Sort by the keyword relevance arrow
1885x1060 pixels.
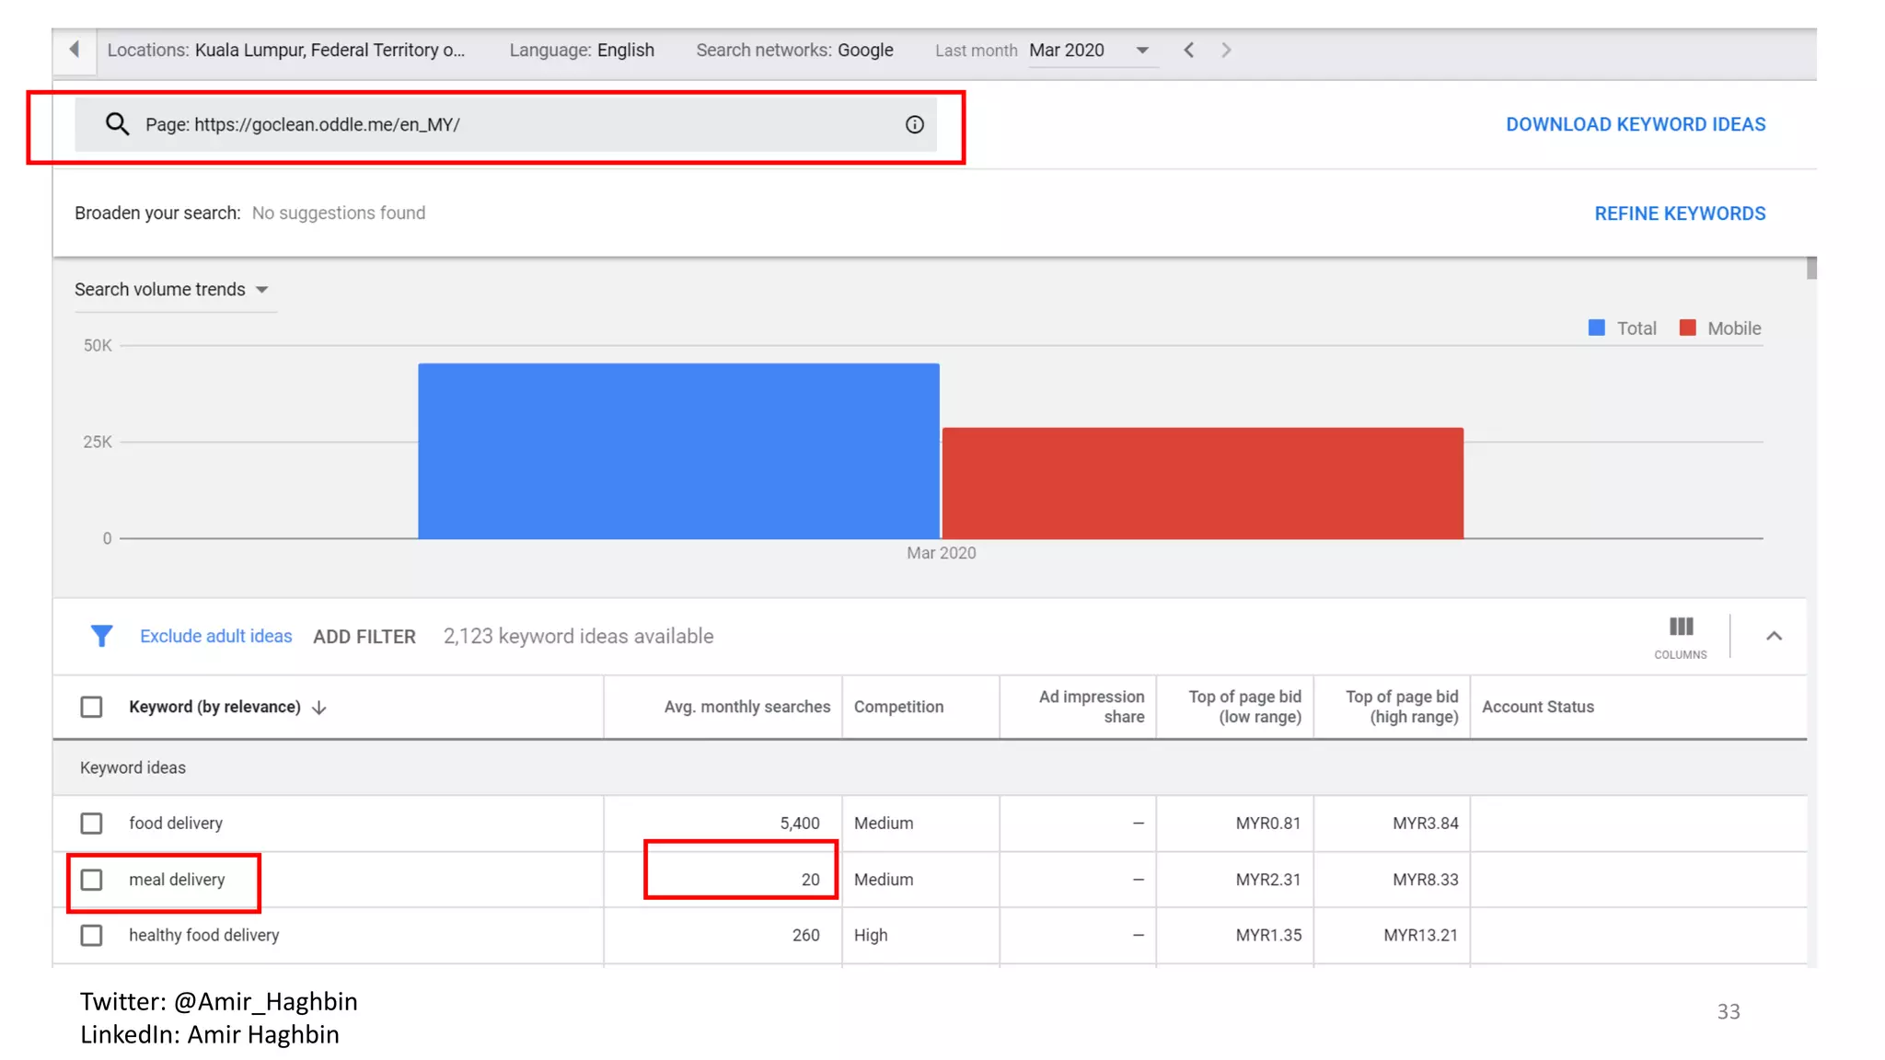click(x=319, y=708)
